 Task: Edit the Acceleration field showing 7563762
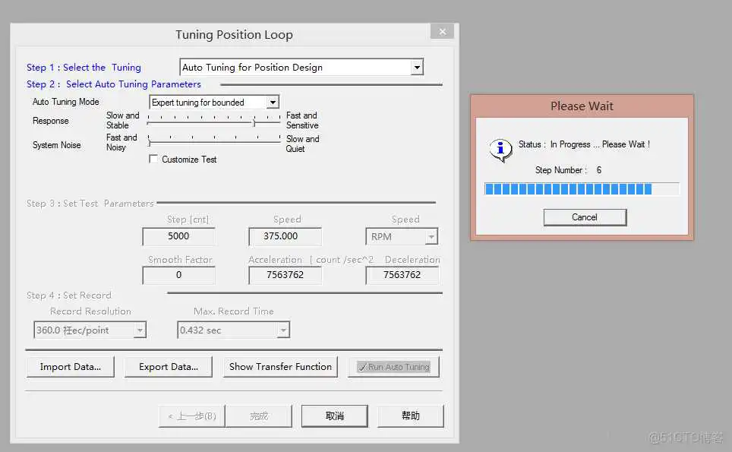[x=285, y=275]
